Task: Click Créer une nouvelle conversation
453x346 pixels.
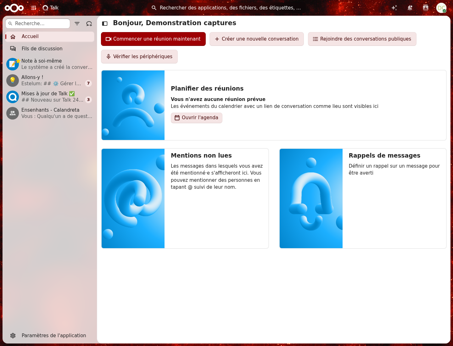Action: point(257,39)
